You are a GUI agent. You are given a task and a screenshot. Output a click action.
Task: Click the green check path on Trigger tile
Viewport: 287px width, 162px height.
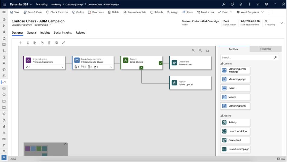pos(161,63)
